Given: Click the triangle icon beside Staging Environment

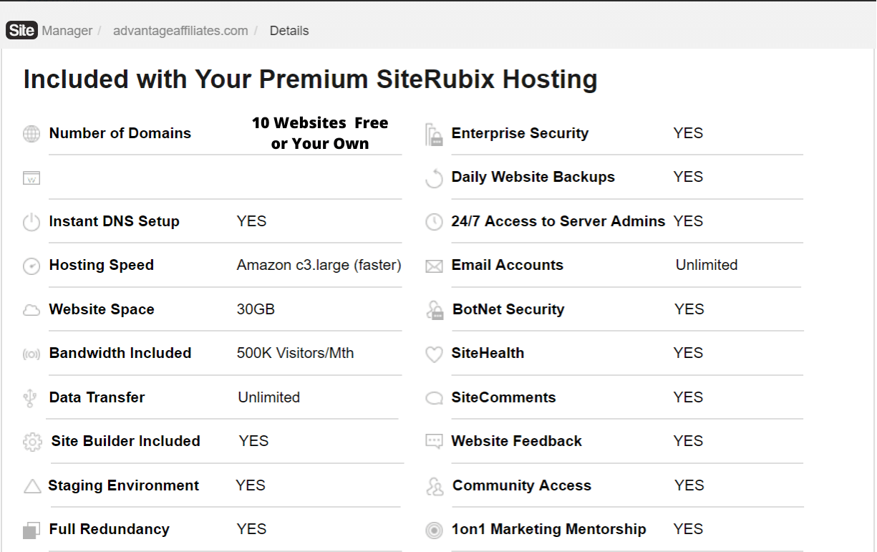Looking at the screenshot, I should tap(32, 487).
